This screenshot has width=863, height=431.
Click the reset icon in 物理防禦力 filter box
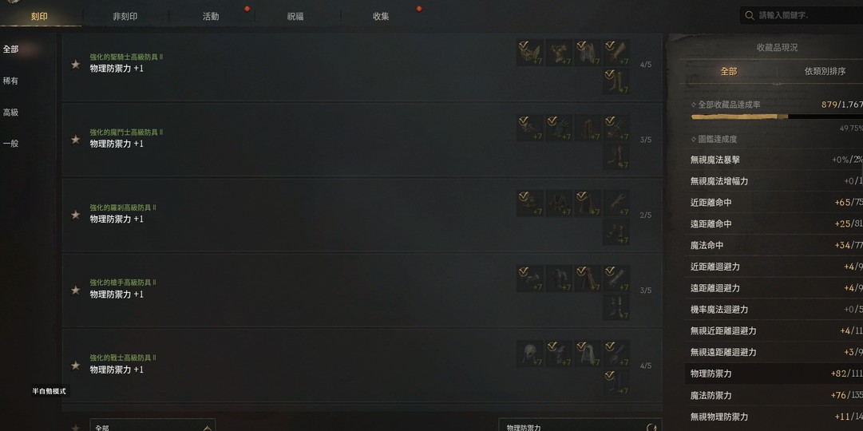[652, 427]
